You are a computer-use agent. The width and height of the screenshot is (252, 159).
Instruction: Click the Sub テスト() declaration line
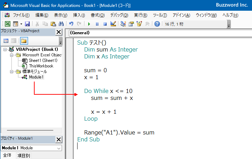click(92, 43)
